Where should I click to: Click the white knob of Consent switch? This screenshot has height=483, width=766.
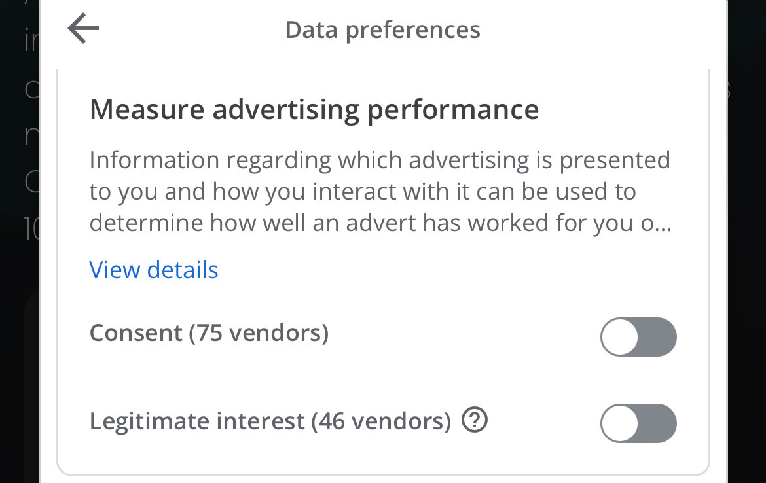tap(620, 337)
